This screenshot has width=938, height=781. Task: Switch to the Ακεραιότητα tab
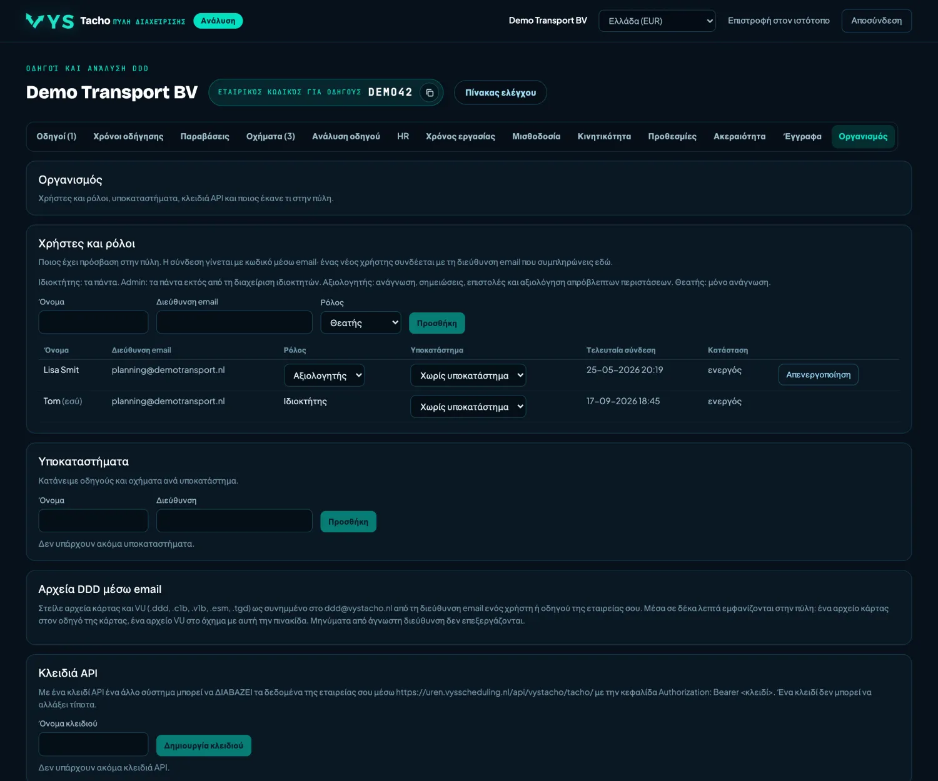click(739, 136)
